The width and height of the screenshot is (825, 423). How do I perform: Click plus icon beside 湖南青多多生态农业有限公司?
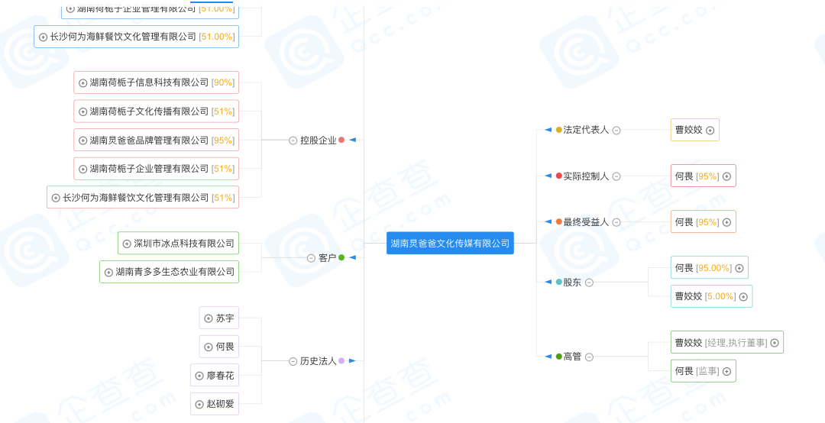108,272
